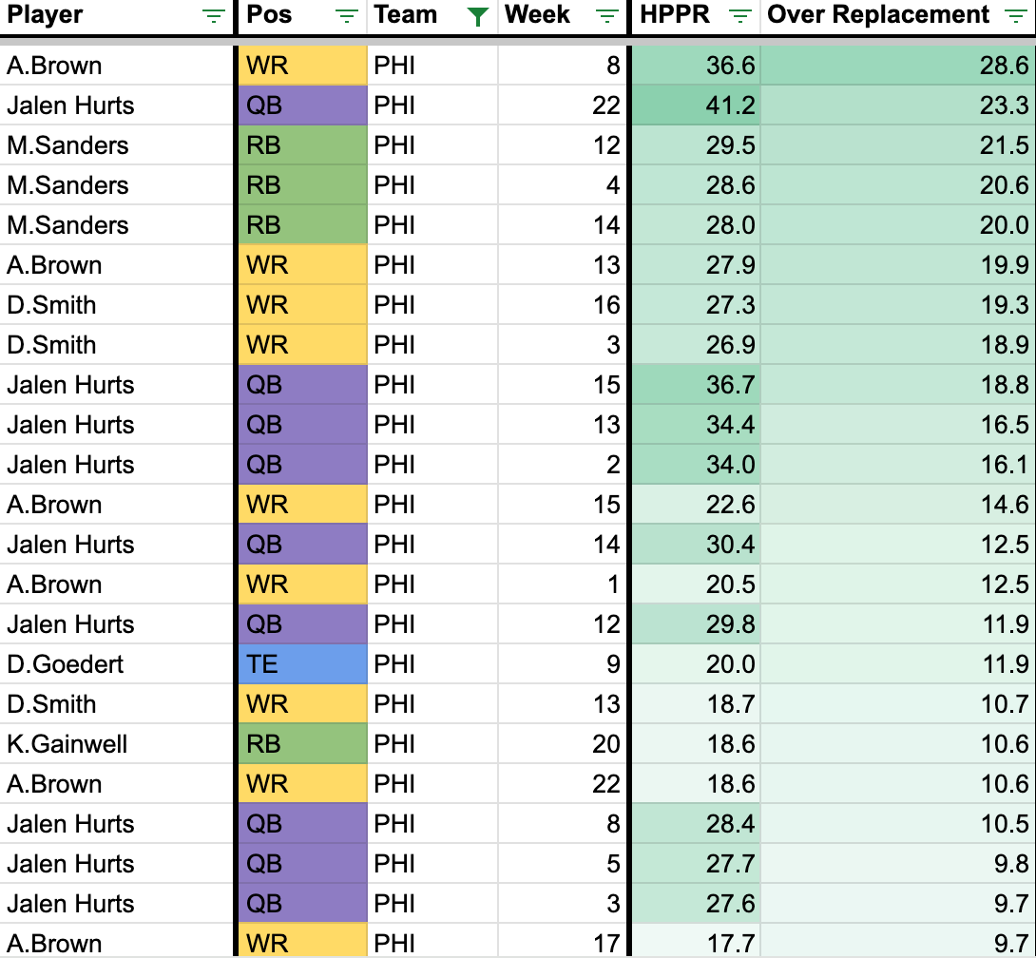Select the Week cell showing 20
Screen dimensions: 1036x958
(x=564, y=744)
